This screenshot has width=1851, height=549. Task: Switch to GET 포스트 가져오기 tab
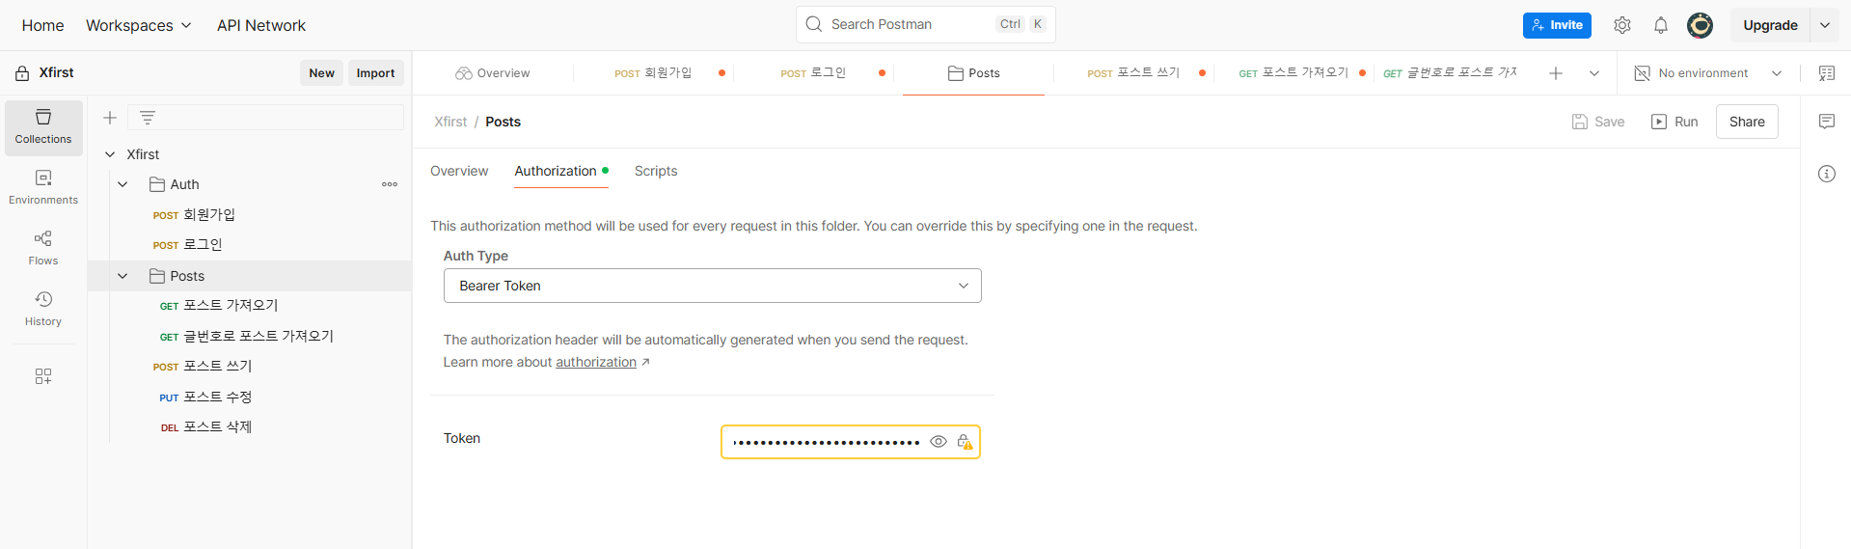coord(1293,73)
